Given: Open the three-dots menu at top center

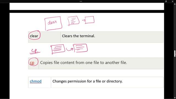Looking at the screenshot, I should coord(81,1).
